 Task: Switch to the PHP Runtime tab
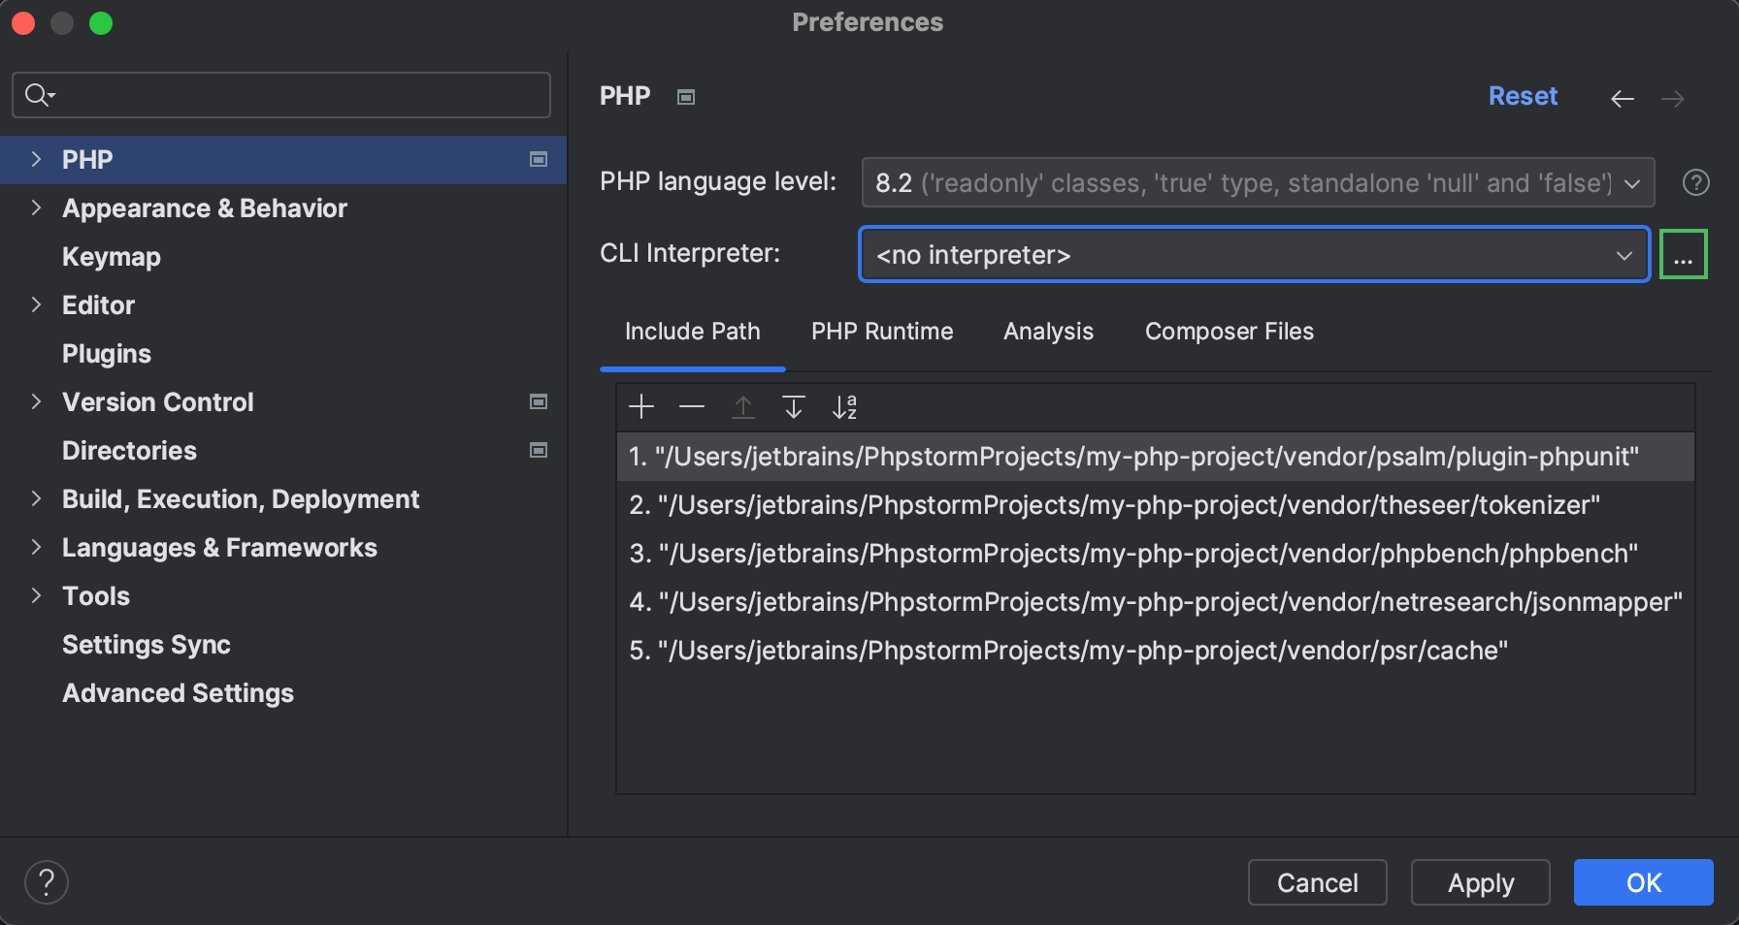coord(882,332)
